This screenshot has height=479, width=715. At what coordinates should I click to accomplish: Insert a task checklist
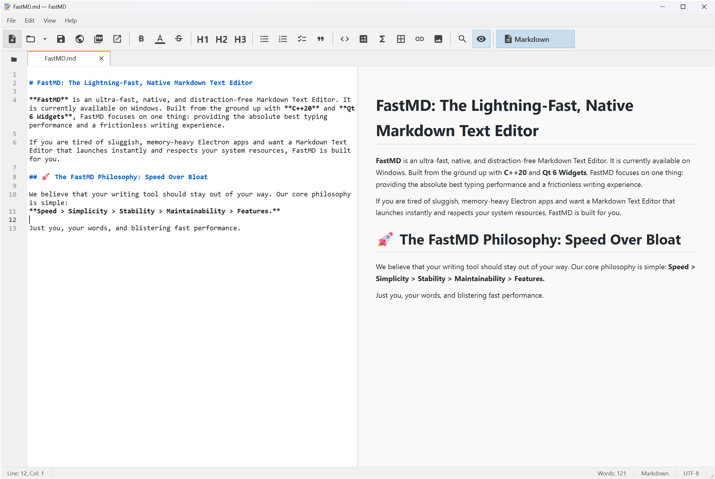tap(302, 39)
